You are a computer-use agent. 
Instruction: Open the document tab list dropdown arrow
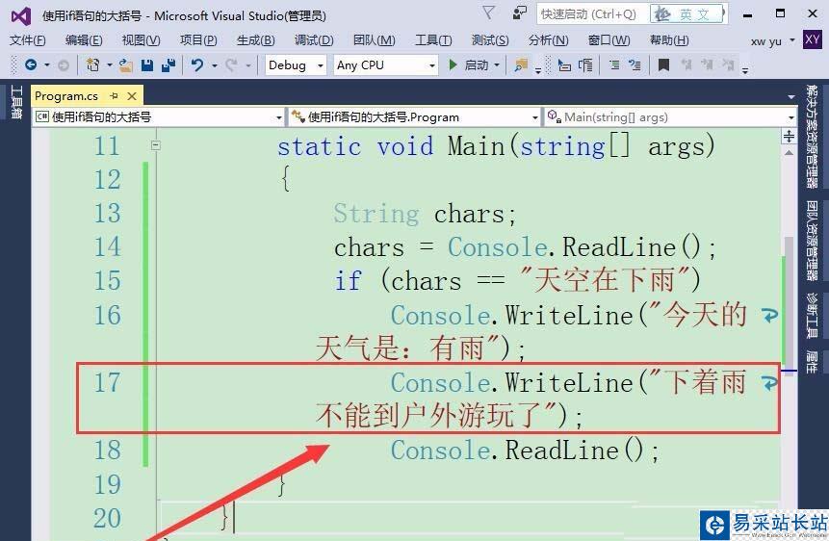(x=790, y=97)
